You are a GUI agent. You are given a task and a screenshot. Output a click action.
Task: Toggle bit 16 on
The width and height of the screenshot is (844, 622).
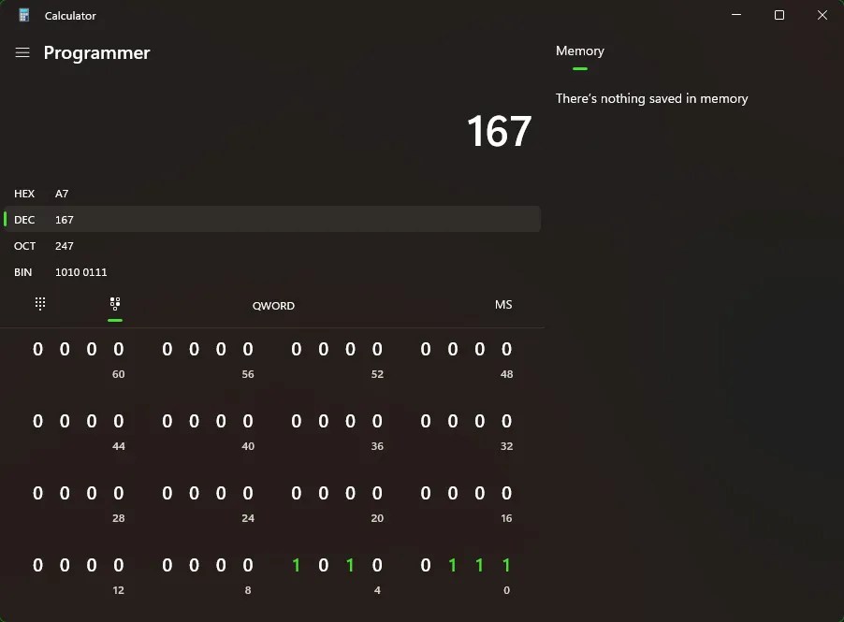506,494
